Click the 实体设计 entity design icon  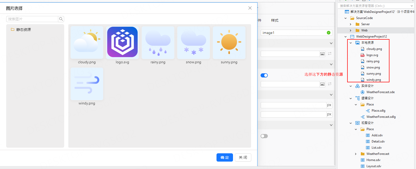coord(357,86)
